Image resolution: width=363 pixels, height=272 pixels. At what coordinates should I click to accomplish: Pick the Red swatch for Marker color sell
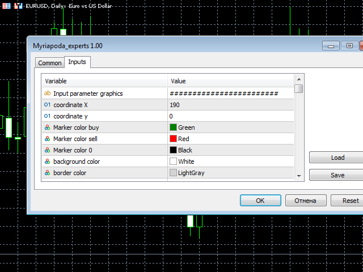[x=173, y=139]
